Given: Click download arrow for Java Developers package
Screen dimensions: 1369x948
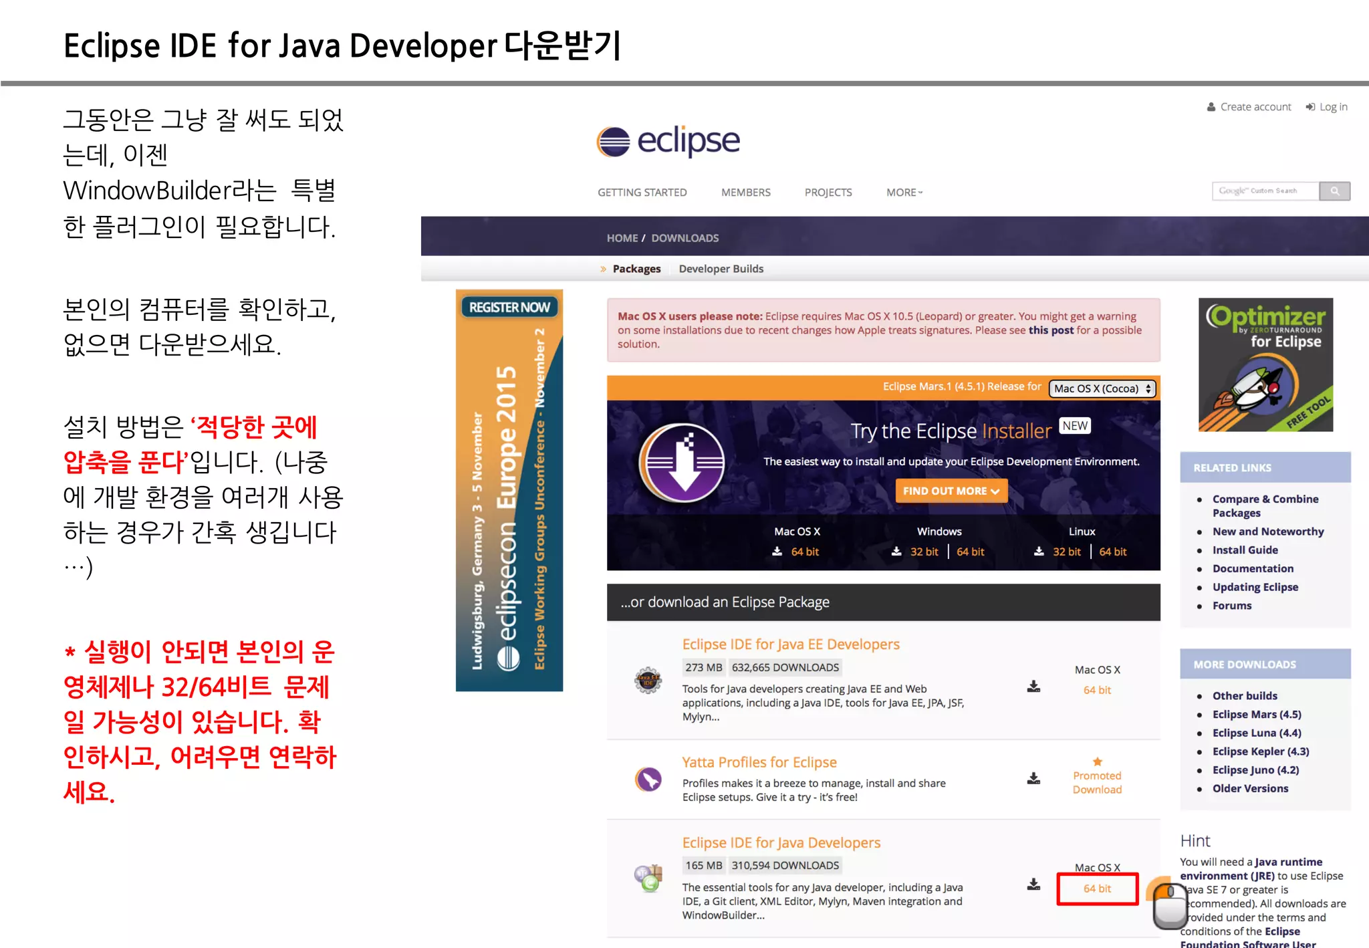Looking at the screenshot, I should coord(1033,884).
